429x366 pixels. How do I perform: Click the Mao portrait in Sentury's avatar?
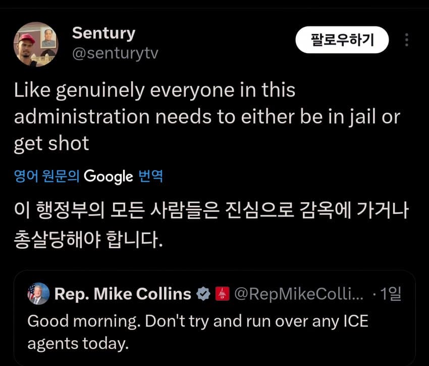click(48, 38)
